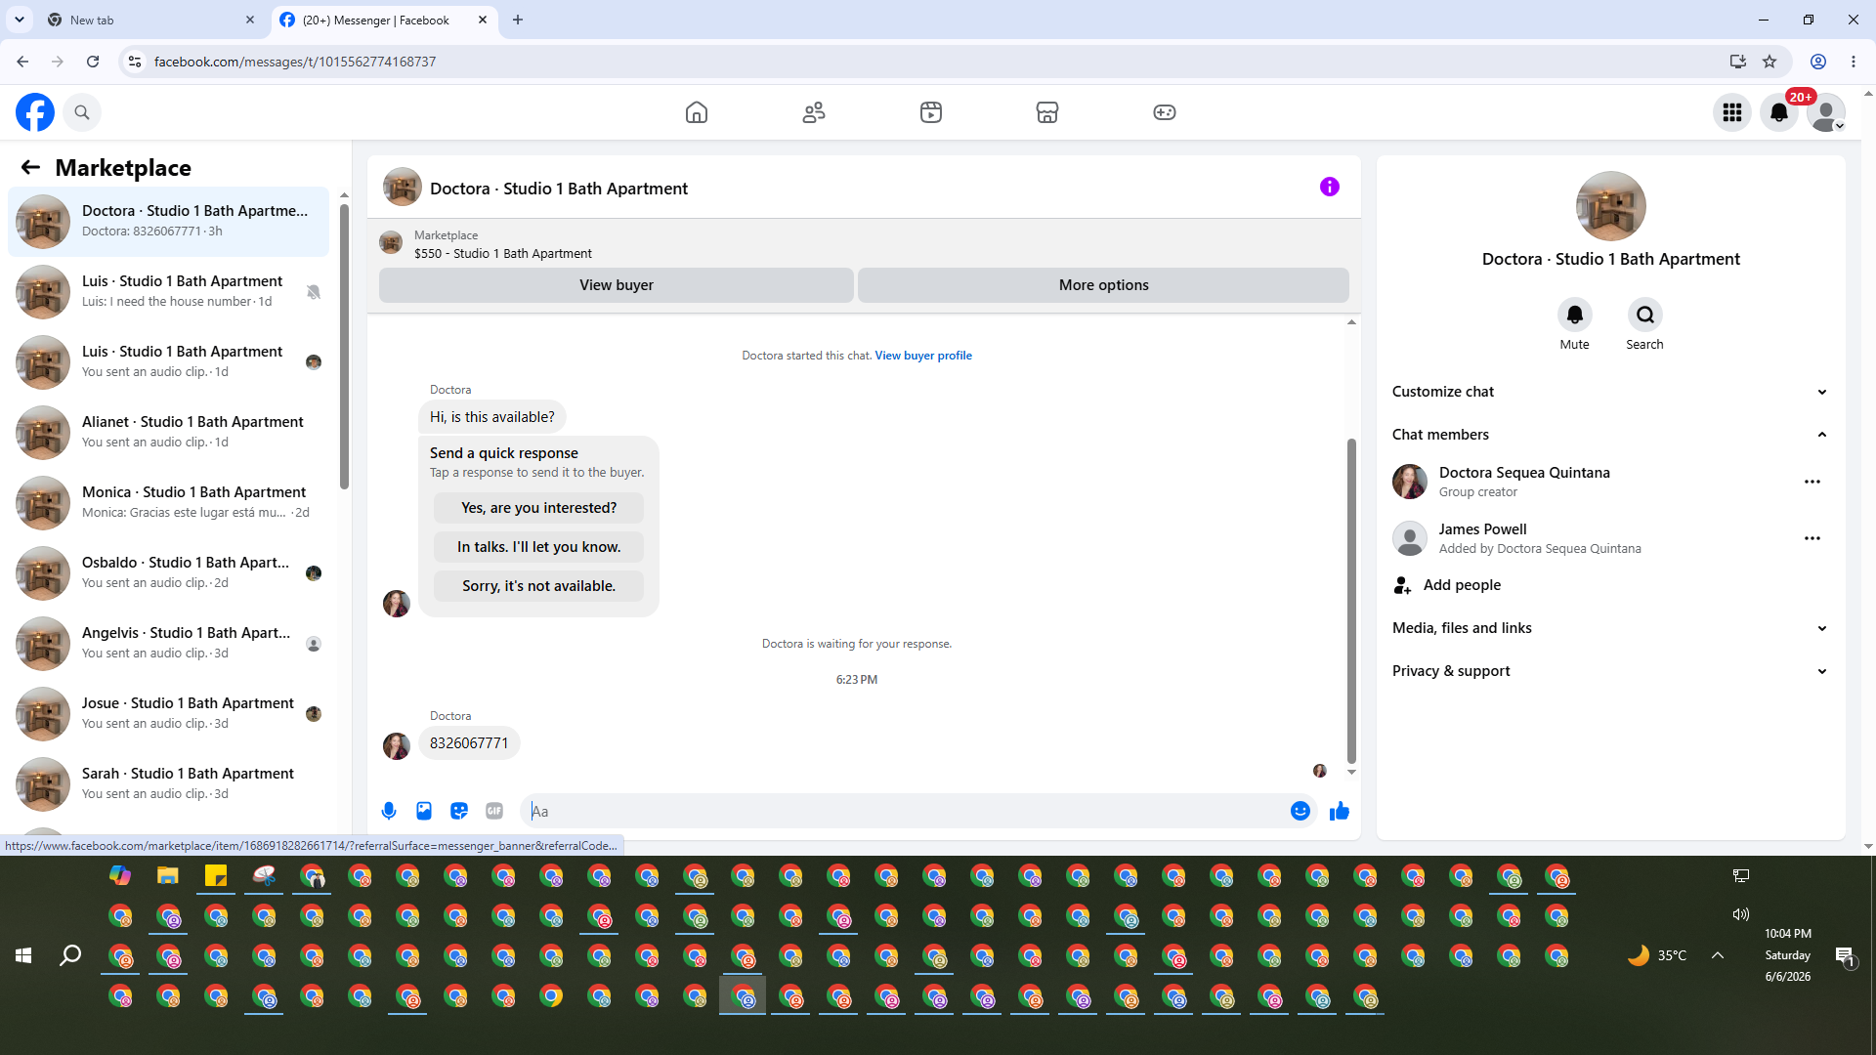Open a new browser tab with plus

pos(518,20)
